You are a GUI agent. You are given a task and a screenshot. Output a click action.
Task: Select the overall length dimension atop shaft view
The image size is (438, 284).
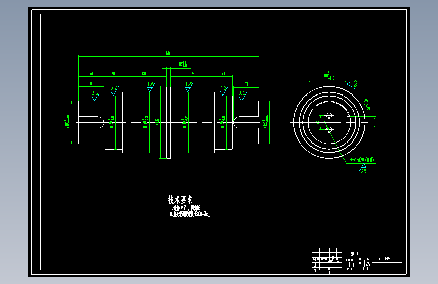[168, 53]
